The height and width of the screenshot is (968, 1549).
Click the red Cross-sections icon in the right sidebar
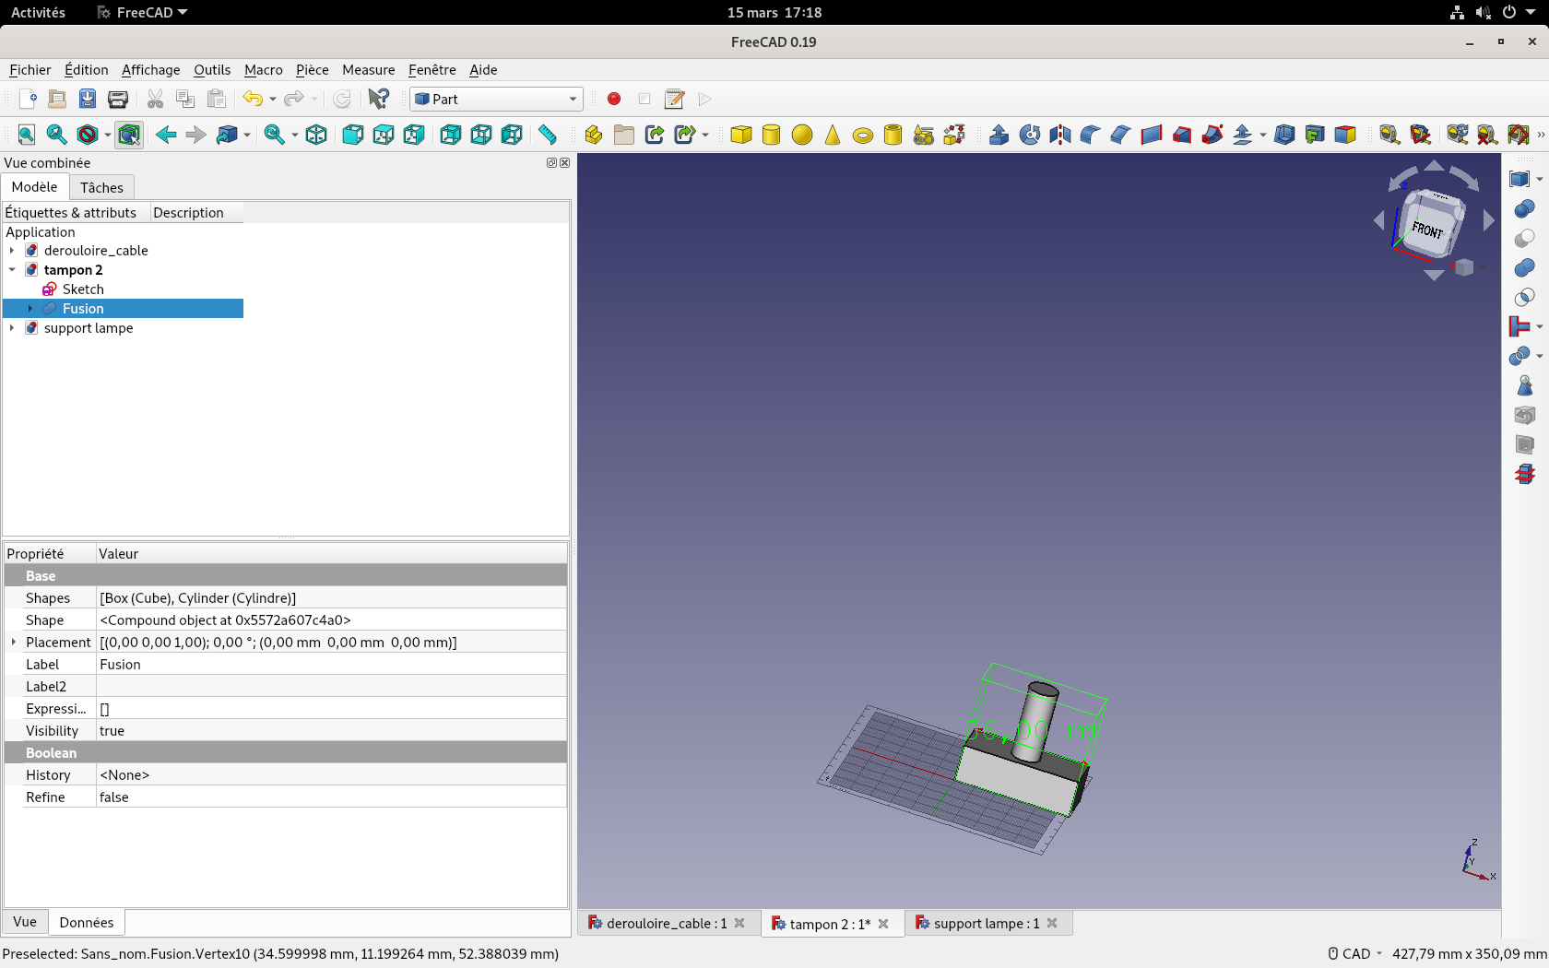[1524, 474]
